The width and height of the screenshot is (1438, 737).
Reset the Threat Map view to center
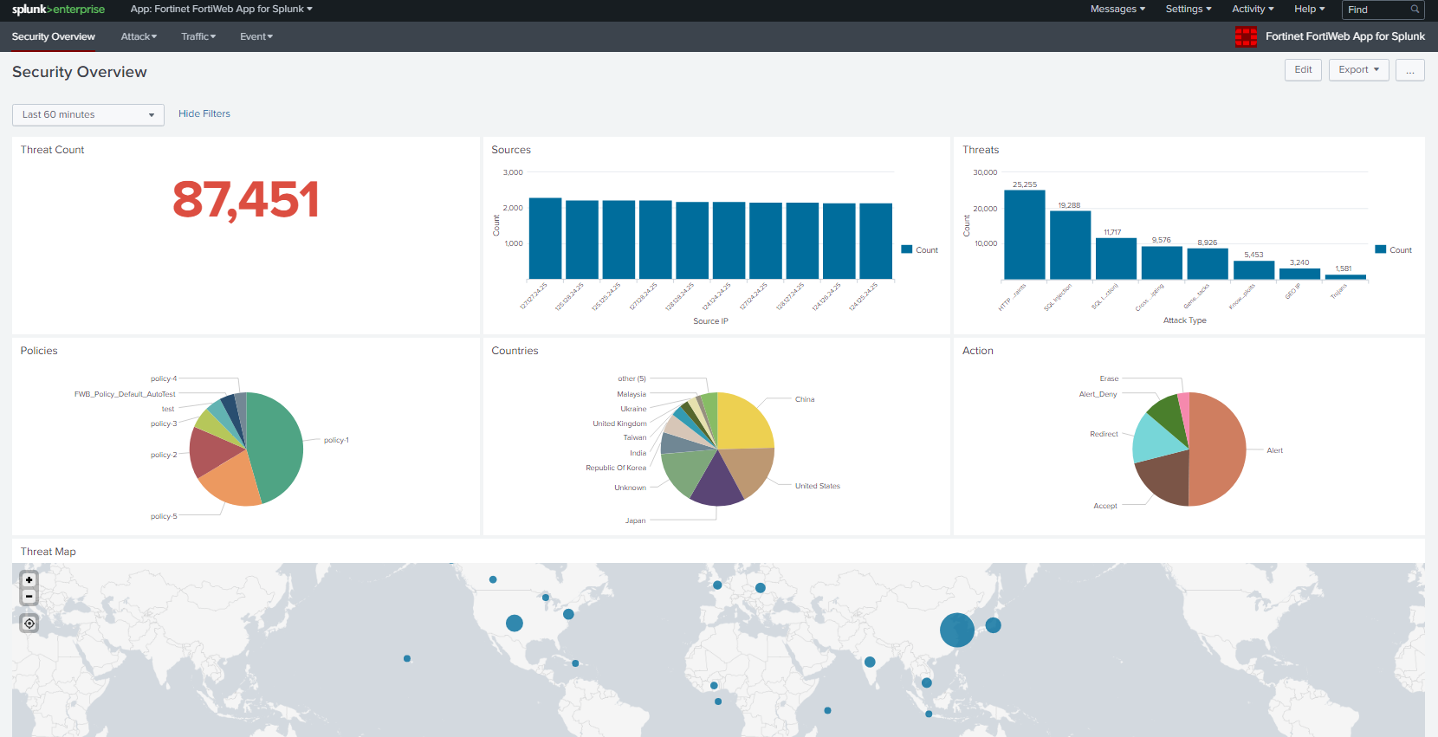click(x=29, y=624)
